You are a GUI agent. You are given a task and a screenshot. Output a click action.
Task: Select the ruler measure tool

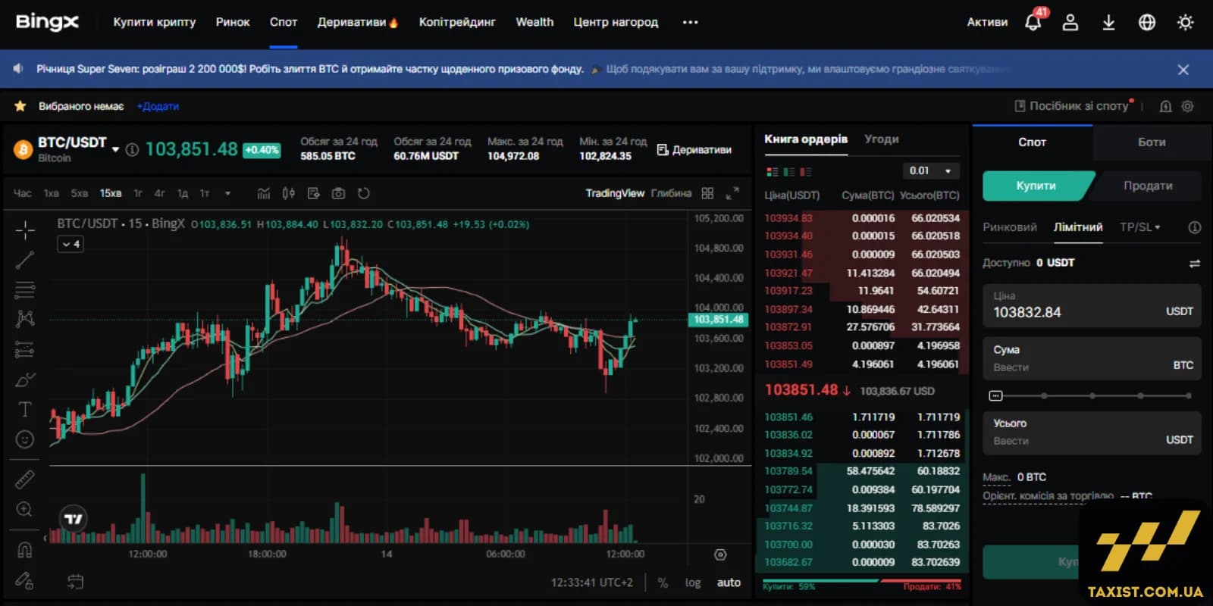coord(25,479)
